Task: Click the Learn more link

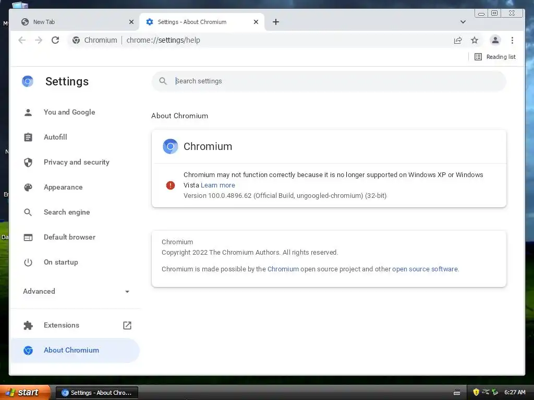Action: pos(218,185)
